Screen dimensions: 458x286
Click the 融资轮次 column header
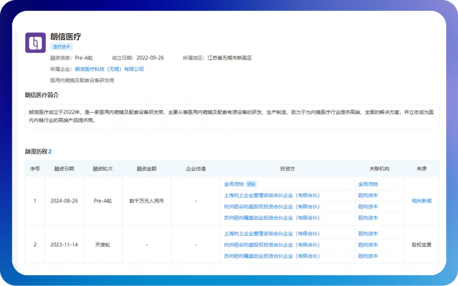coord(103,169)
